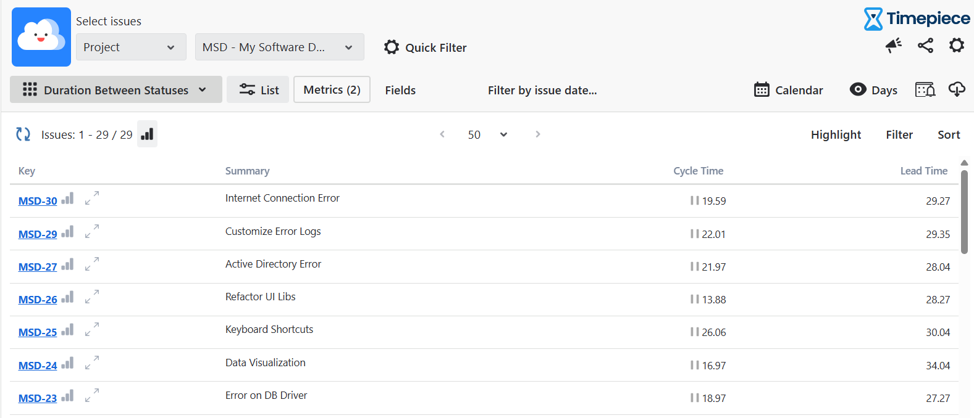Screen dimensions: 974x418
Task: Open the MSD-25 issue link
Action: point(38,332)
